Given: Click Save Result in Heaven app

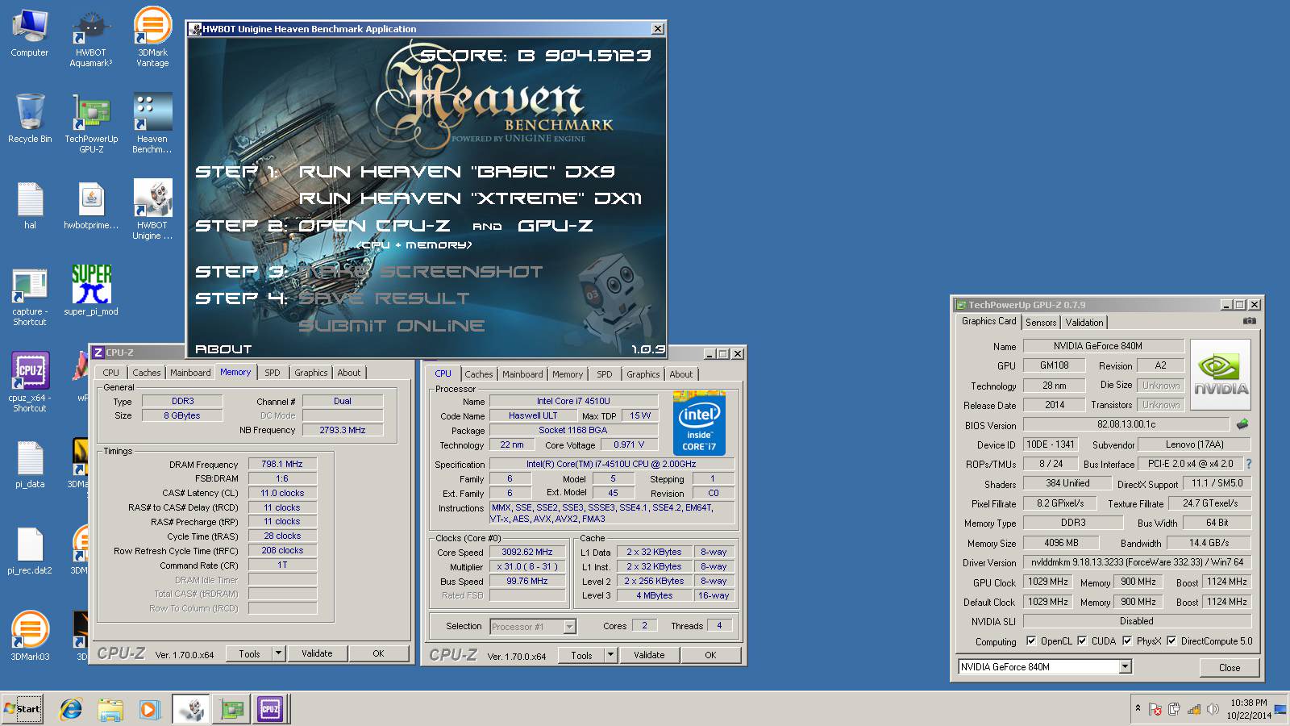Looking at the screenshot, I should tap(384, 298).
